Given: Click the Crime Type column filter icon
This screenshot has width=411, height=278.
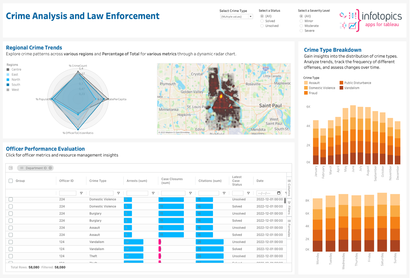Looking at the screenshot, I should (x=118, y=193).
